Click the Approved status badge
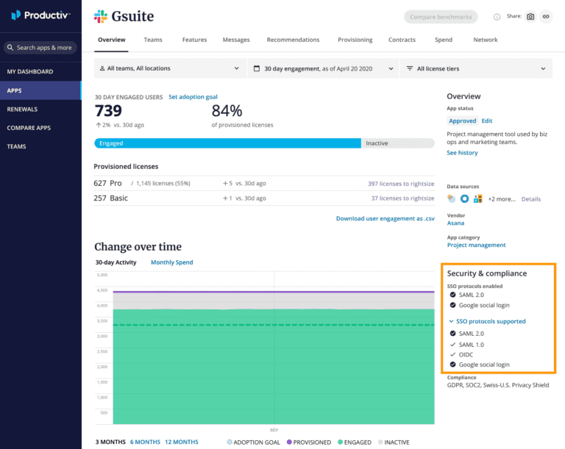565x449 pixels. (x=462, y=121)
